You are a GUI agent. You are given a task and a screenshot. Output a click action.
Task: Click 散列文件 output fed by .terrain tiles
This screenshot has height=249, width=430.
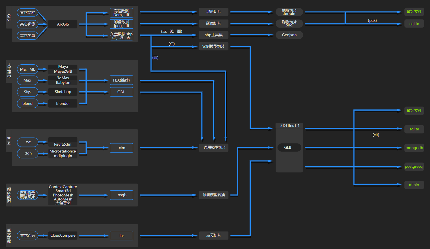(x=414, y=12)
